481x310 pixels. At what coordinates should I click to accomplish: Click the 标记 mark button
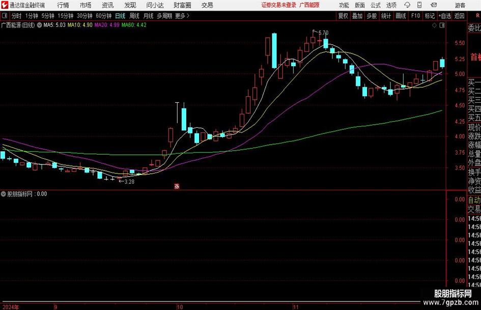coord(430,16)
